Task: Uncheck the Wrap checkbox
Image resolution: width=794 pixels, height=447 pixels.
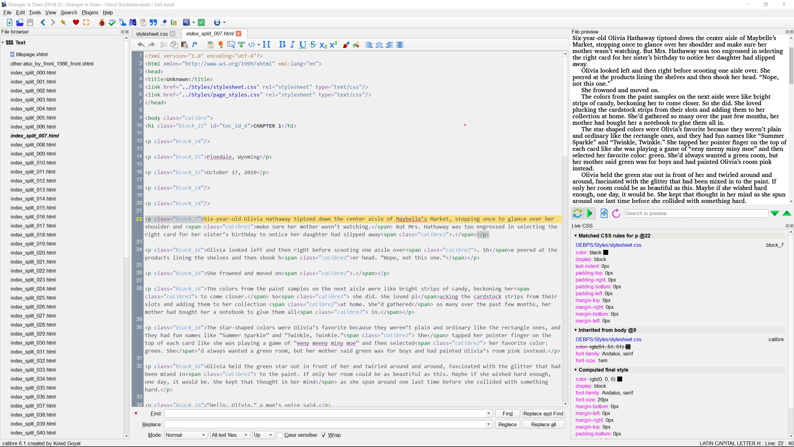Action: (324, 435)
